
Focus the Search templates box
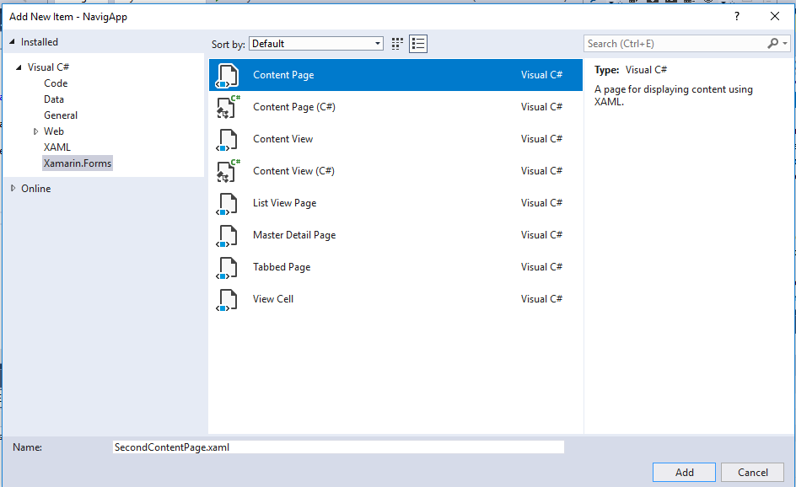click(x=675, y=44)
